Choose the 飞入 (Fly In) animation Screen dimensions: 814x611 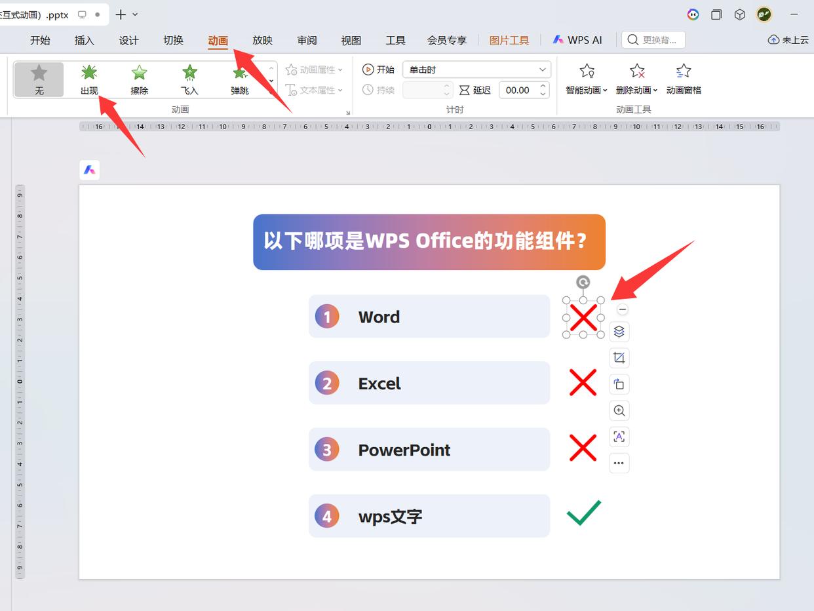(189, 79)
